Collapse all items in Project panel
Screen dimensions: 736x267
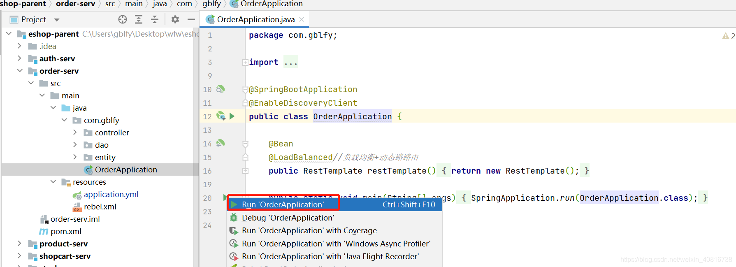155,19
